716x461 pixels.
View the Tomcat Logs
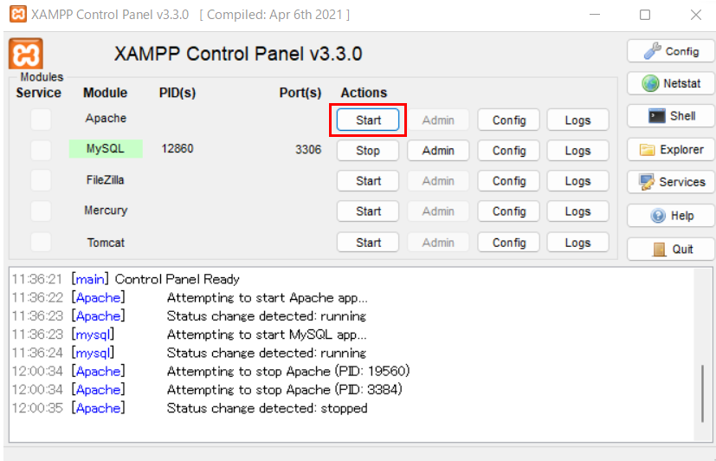(x=577, y=242)
